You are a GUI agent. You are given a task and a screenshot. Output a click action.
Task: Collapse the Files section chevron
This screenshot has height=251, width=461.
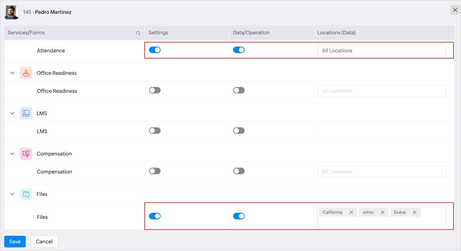(x=12, y=194)
